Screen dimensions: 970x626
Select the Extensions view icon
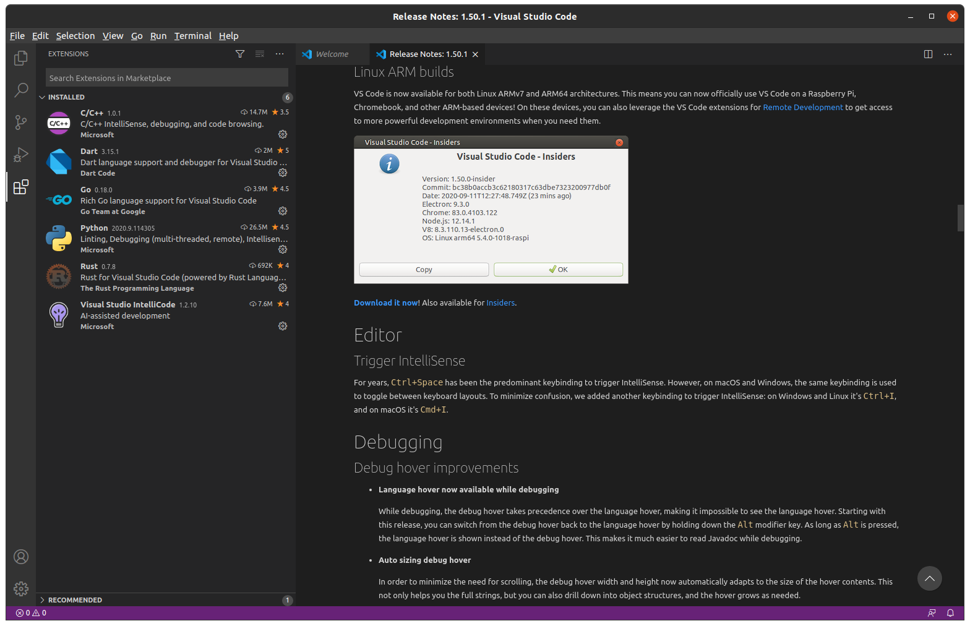pyautogui.click(x=21, y=187)
